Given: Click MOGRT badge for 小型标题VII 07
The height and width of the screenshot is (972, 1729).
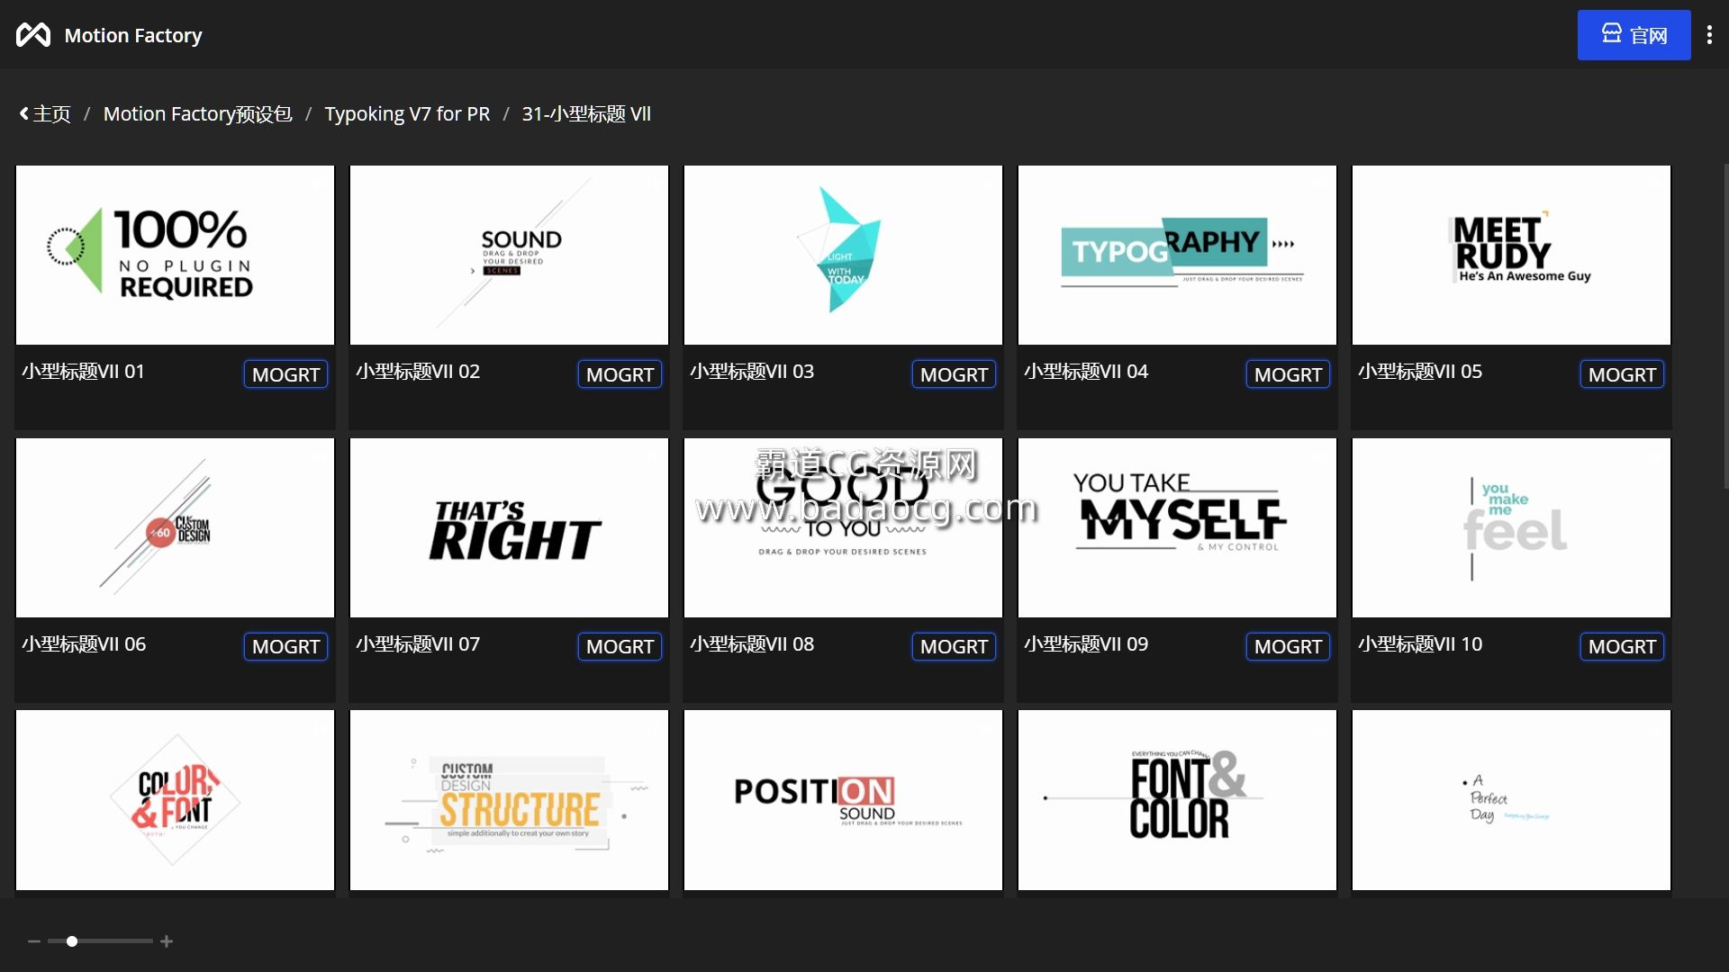Looking at the screenshot, I should coord(620,646).
